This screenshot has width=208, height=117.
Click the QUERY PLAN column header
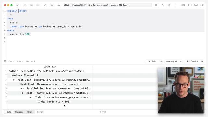click(x=50, y=67)
